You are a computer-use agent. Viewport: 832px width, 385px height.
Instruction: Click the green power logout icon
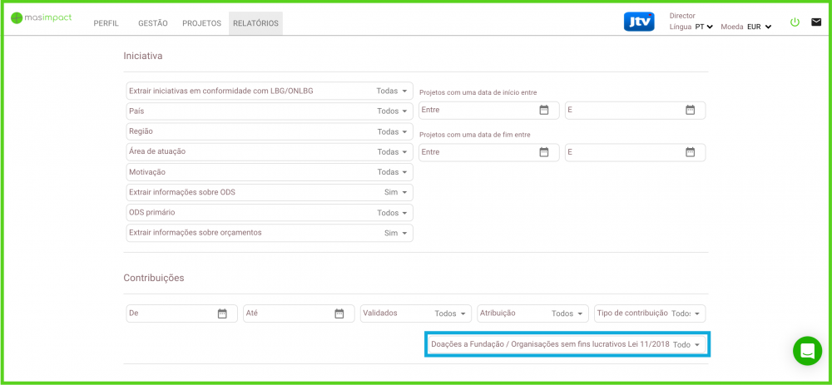(795, 22)
